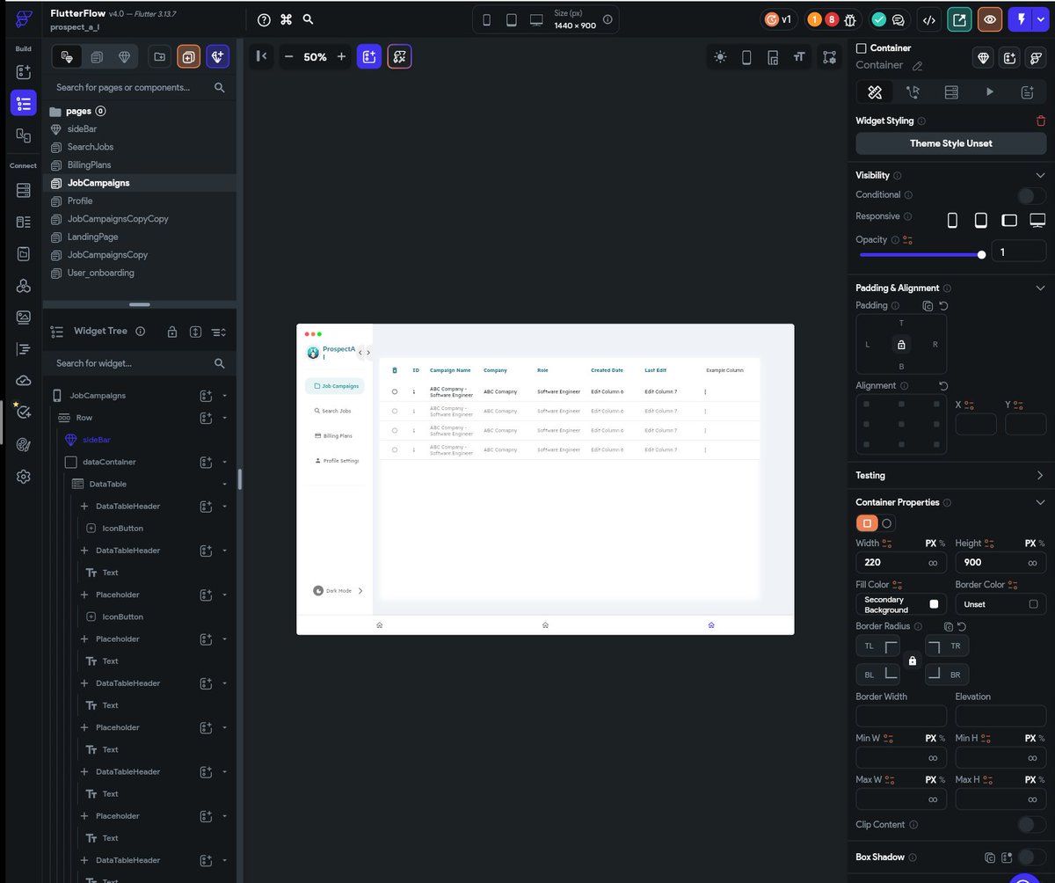The height and width of the screenshot is (883, 1055).
Task: Collapse the Visibility section chevron
Action: coord(1041,175)
